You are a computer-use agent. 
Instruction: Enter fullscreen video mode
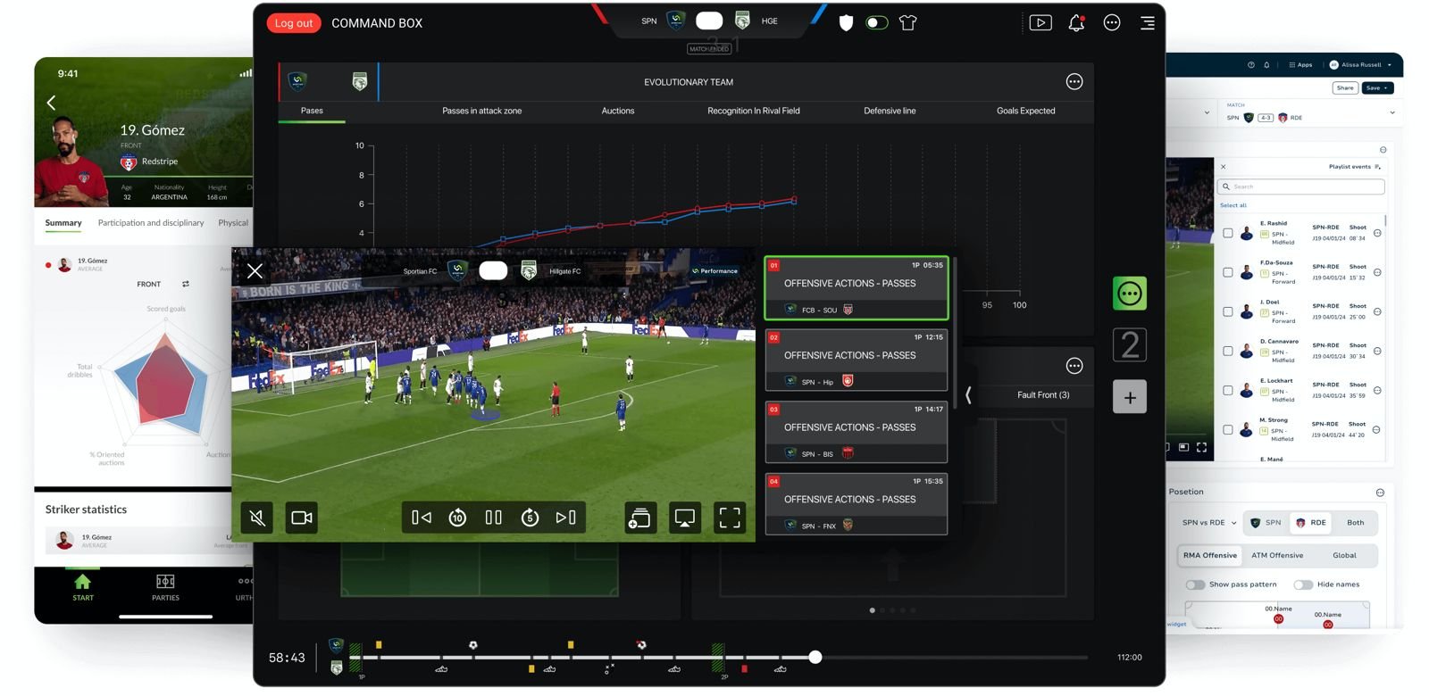coord(730,518)
